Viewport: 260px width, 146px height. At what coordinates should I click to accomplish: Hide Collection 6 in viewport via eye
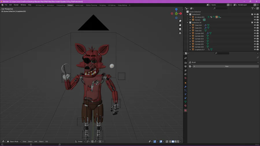click(x=255, y=14)
